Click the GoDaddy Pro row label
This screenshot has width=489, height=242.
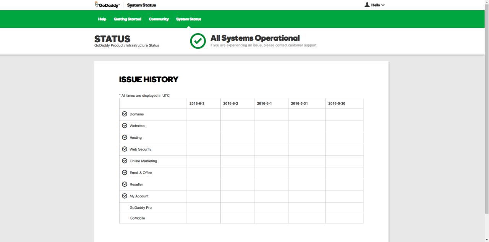pyautogui.click(x=141, y=208)
